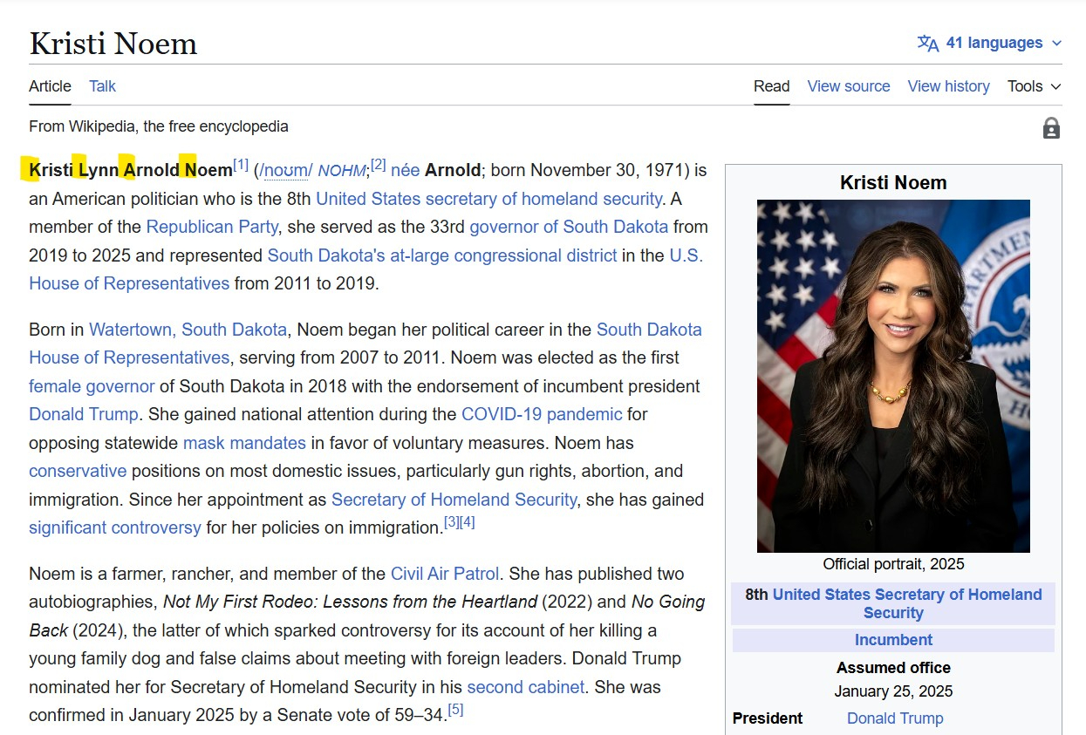
Task: Click the translate icon beside 41 languages
Action: click(x=927, y=44)
